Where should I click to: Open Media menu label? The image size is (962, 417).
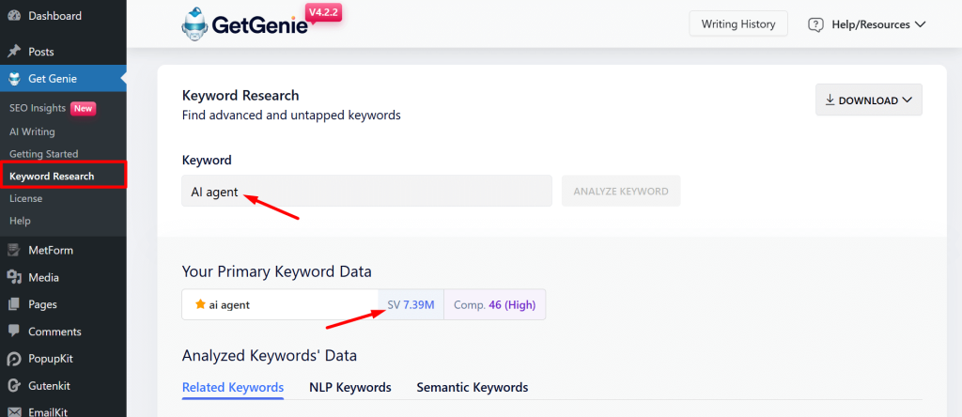coord(43,277)
